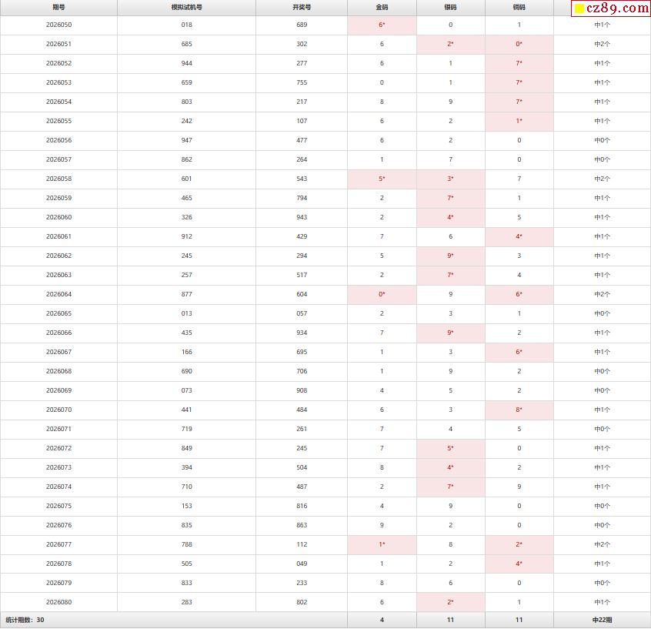Select period number 2026062
Image resolution: width=651 pixels, height=629 pixels.
(x=58, y=256)
